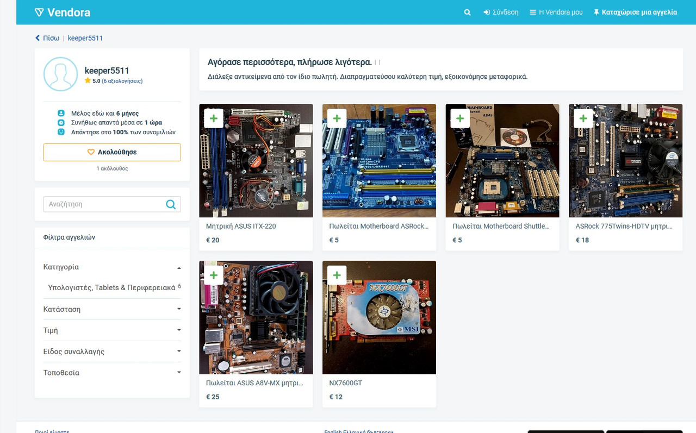Viewport: 696px width, 433px height.
Task: Collapse the Κατηγορία filter section
Action: click(112, 267)
